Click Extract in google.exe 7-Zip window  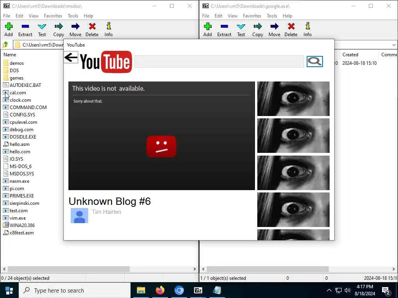point(224,29)
